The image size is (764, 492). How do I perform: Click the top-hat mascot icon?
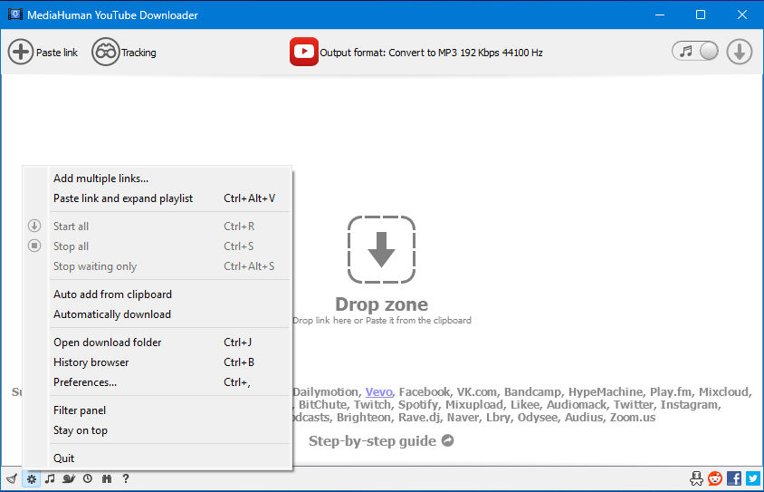pos(696,478)
